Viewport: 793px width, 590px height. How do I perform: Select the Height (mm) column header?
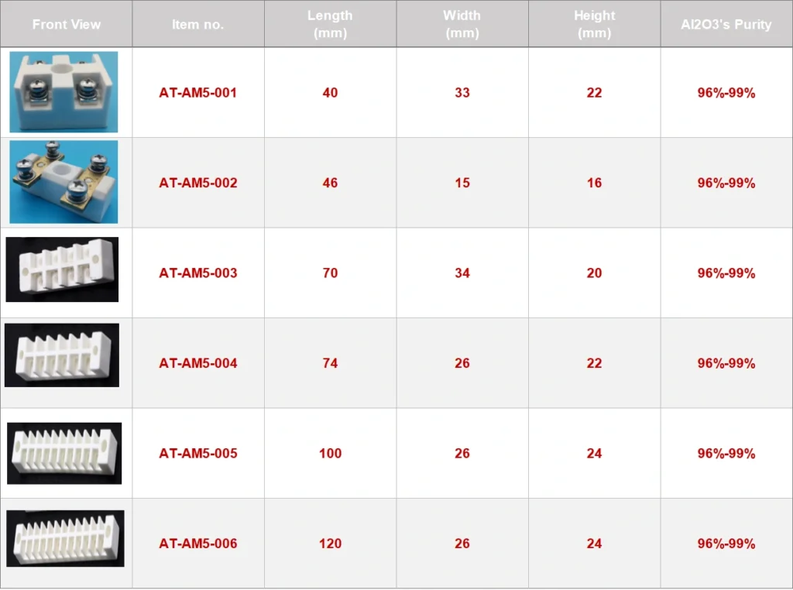(594, 25)
